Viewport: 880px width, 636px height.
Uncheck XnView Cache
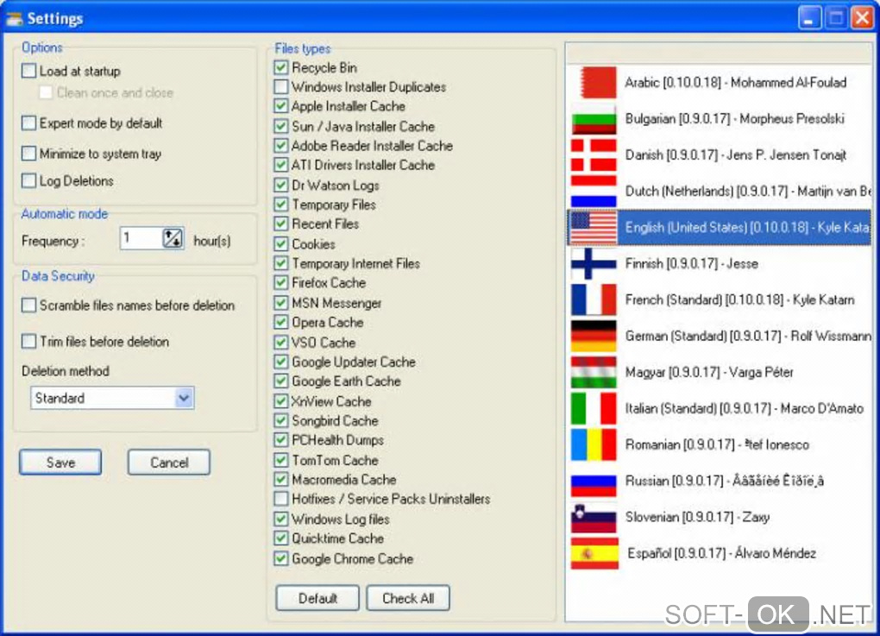pos(281,401)
